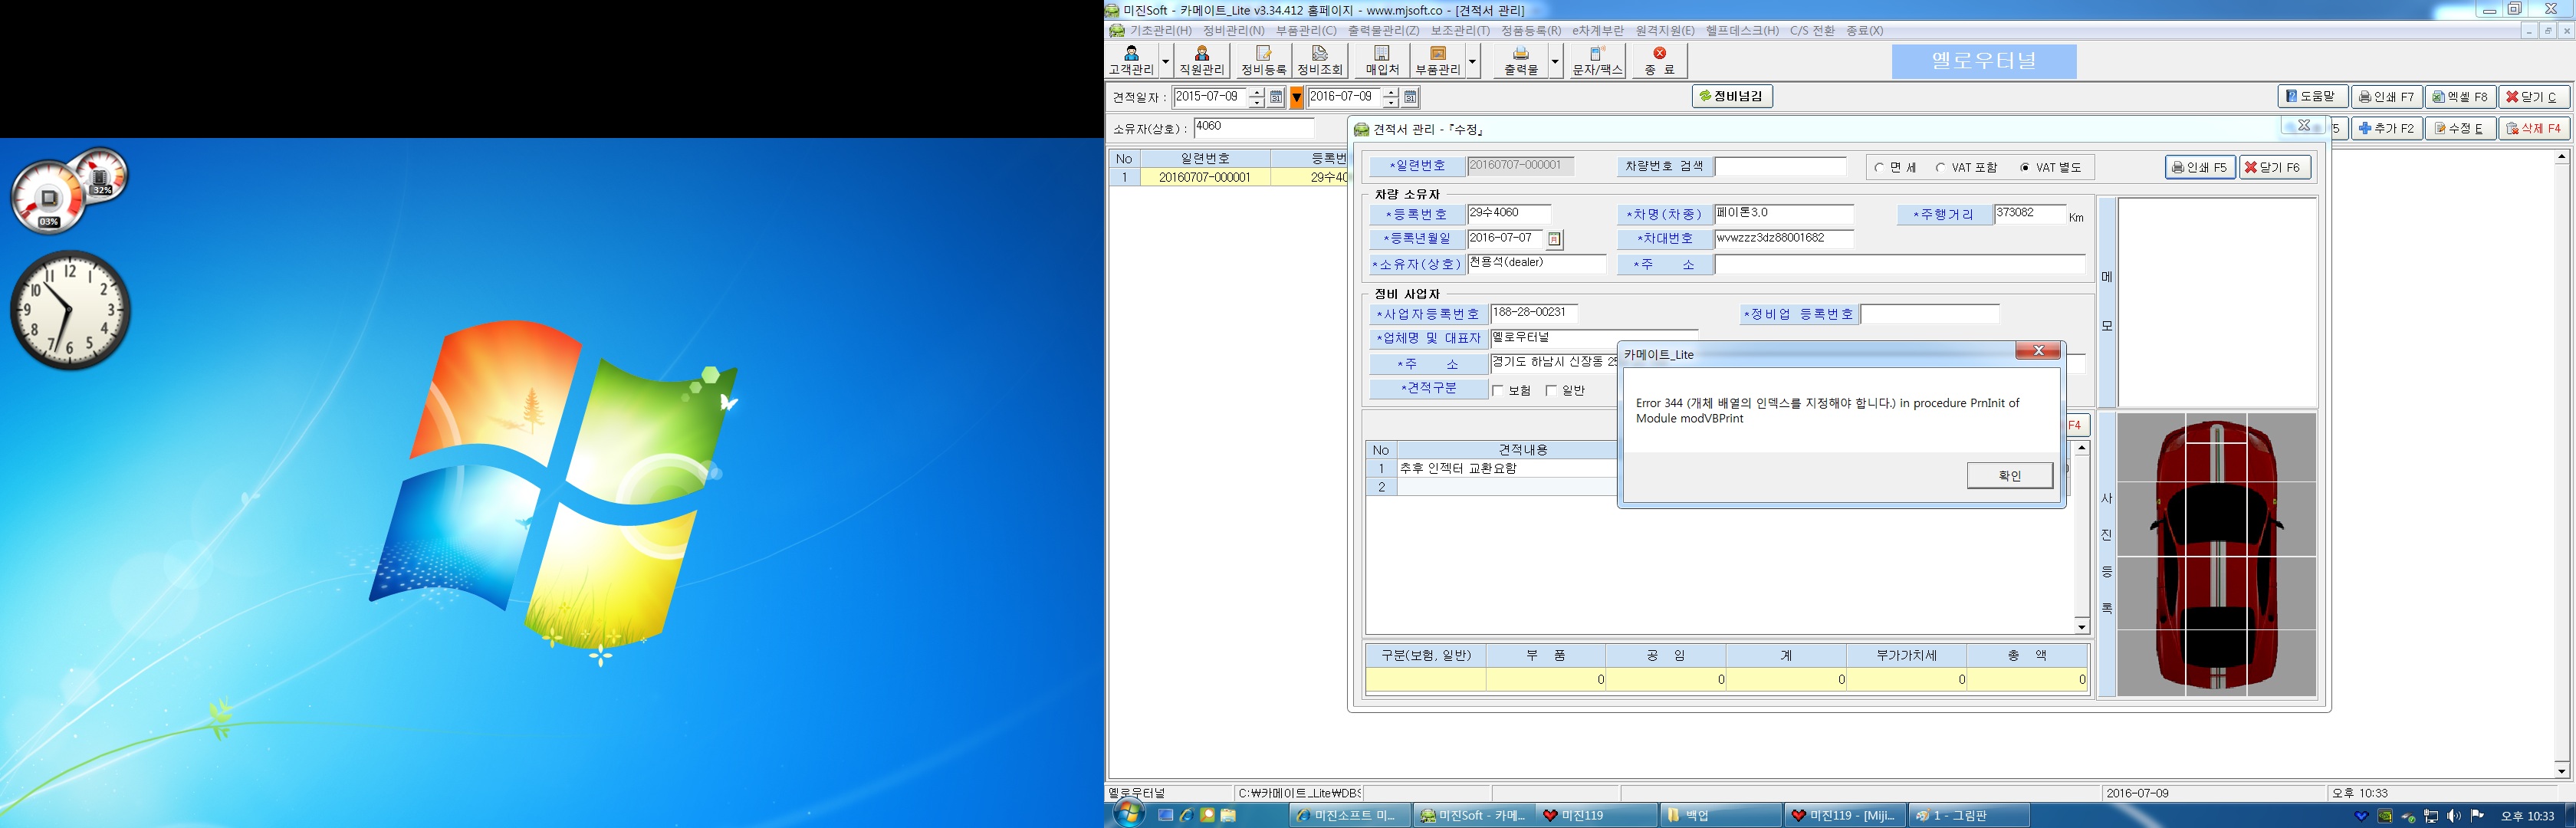Click the 인쇄 F5 print button
Image resolution: width=2576 pixels, height=828 pixels.
click(2200, 168)
